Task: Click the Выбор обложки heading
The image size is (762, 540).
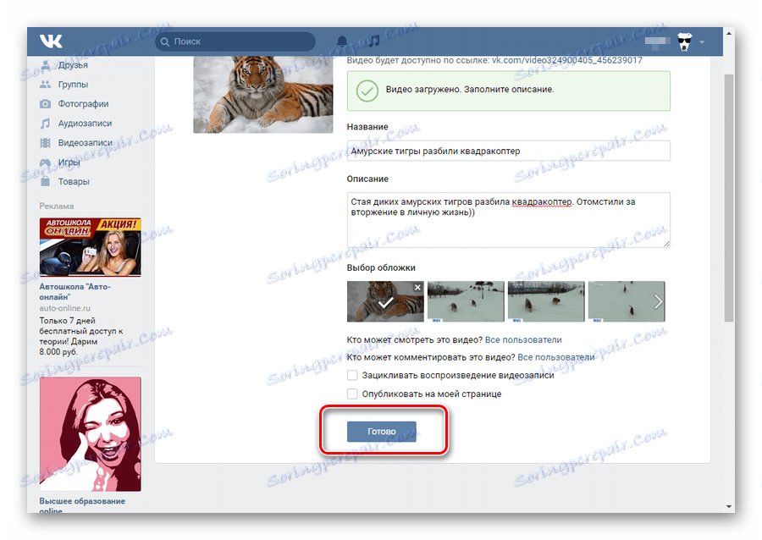Action: (x=381, y=268)
